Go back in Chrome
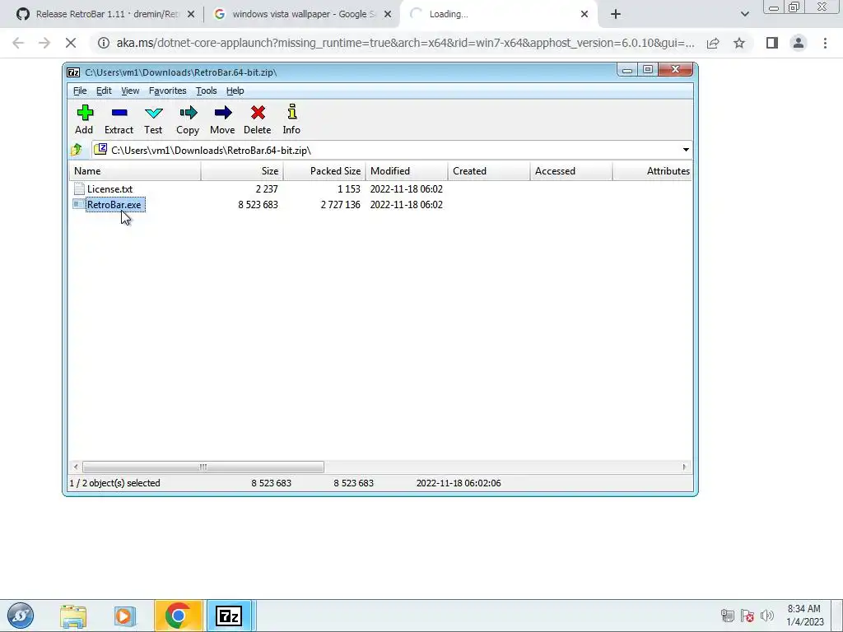Image resolution: width=843 pixels, height=632 pixels. coord(18,43)
